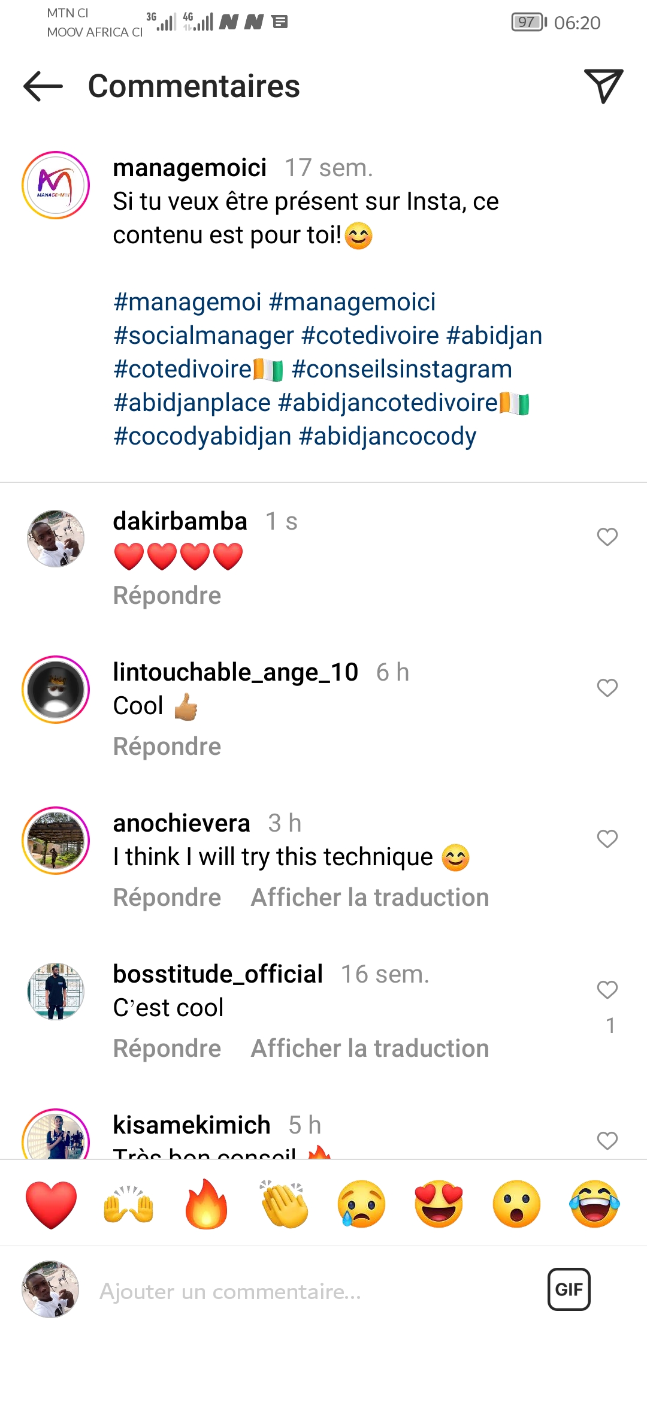
Task: Reply to dakirbamba's comment
Action: [x=167, y=596]
